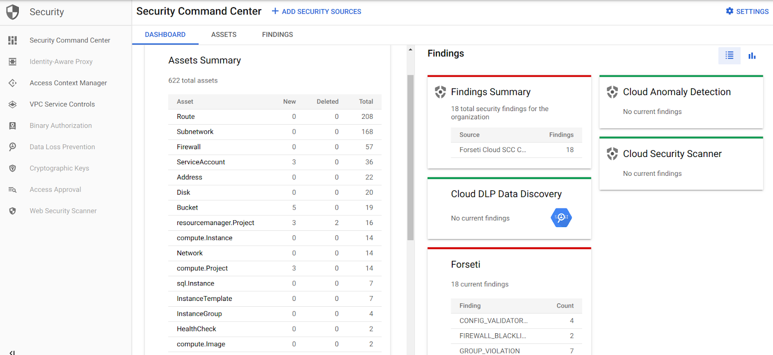Click the Web Security Scanner icon
Image resolution: width=773 pixels, height=355 pixels.
click(x=13, y=211)
